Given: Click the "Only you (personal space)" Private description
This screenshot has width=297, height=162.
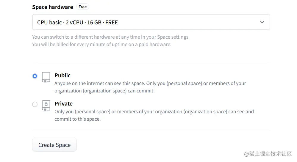Looking at the screenshot, I should (154, 112).
